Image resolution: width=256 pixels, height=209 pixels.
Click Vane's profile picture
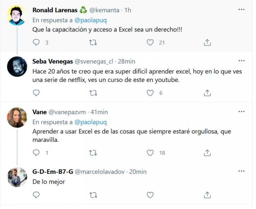(x=17, y=117)
